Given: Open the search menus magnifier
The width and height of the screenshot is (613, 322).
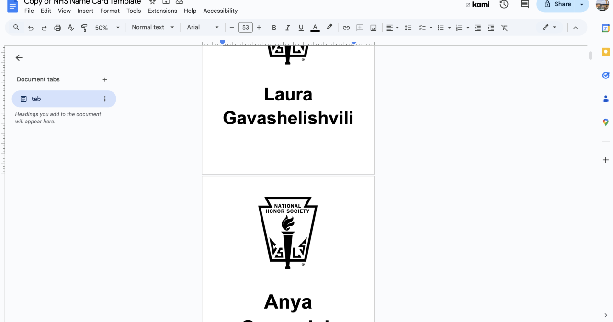Looking at the screenshot, I should pyautogui.click(x=16, y=28).
